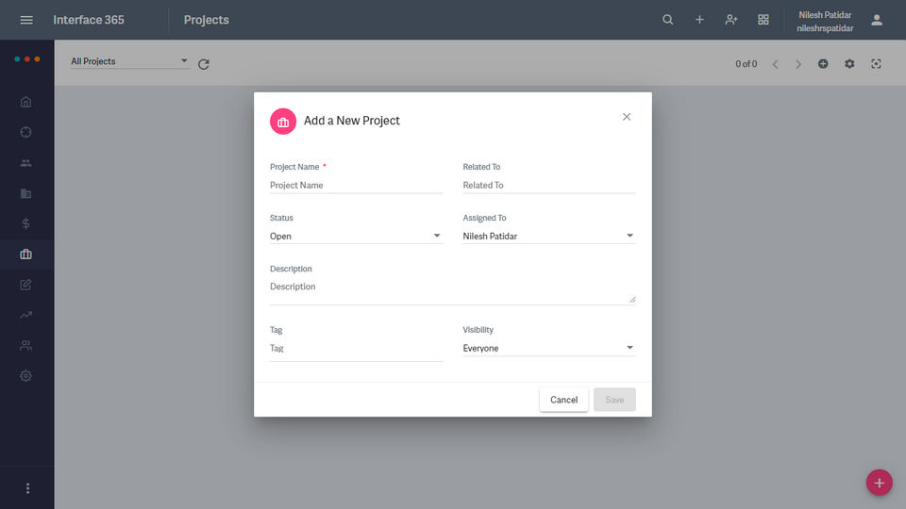
Task: Go to next page arrow
Action: (x=798, y=64)
